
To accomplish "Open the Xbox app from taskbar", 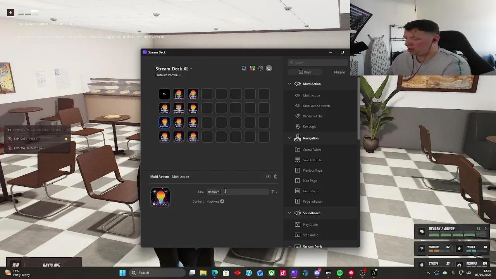I will pos(272,273).
